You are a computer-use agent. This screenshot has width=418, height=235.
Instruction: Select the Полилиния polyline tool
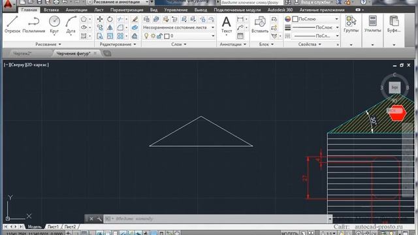[34, 25]
